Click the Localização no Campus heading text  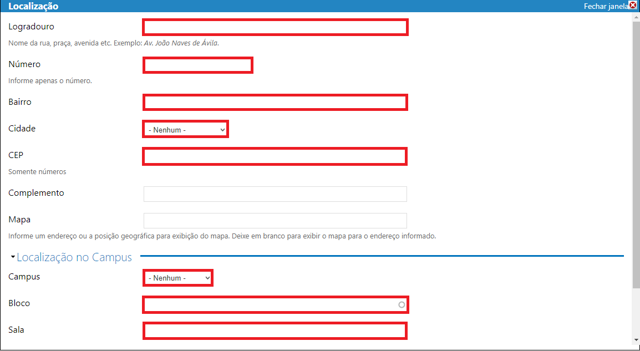coord(74,257)
